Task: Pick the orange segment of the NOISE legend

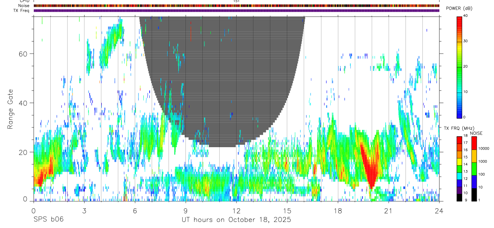Action: point(473,156)
